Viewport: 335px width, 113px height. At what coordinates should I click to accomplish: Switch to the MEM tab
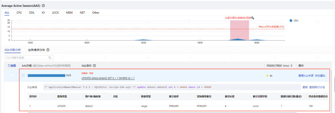[69, 13]
